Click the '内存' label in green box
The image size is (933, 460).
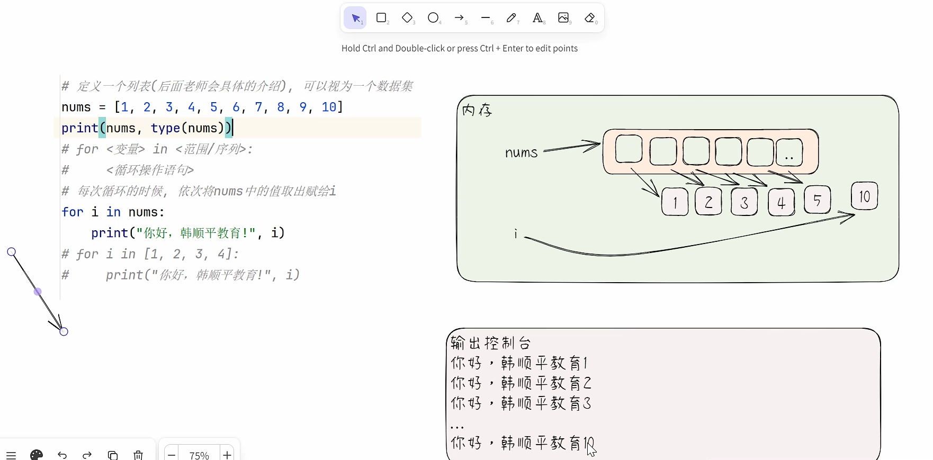point(477,110)
